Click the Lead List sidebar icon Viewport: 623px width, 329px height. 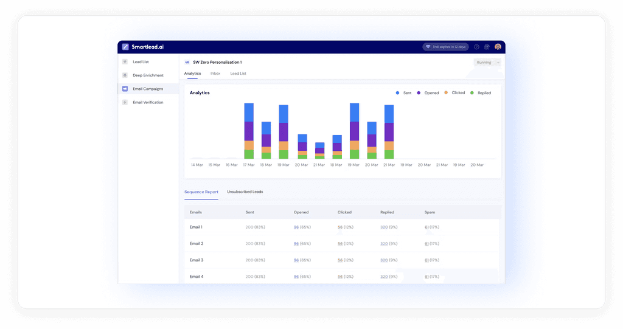[125, 62]
